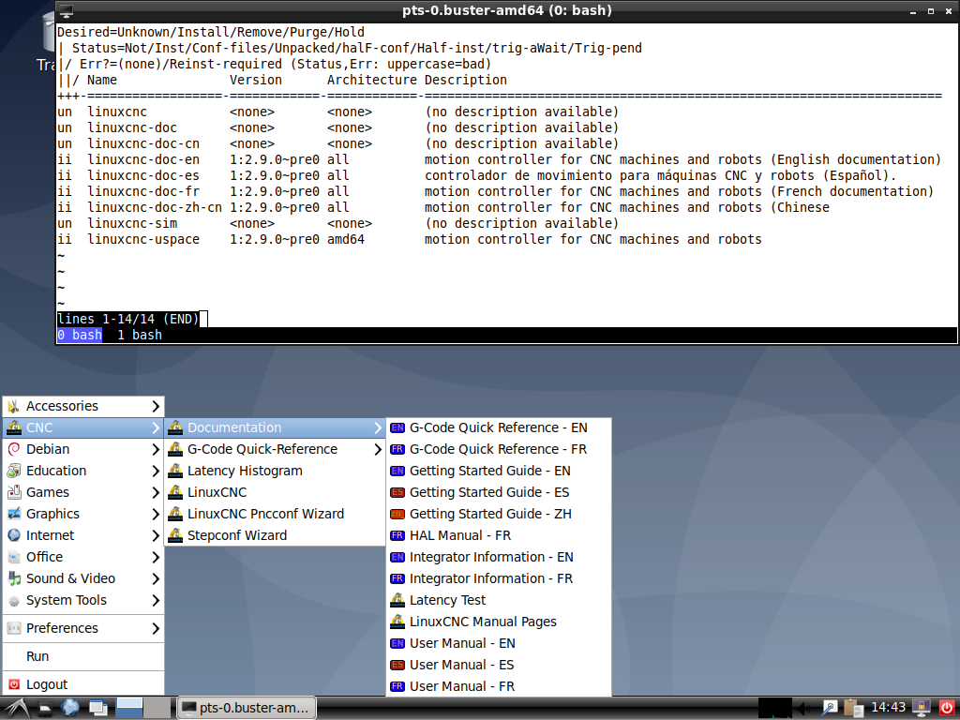Open the volume control speaker icon
This screenshot has height=720, width=960.
click(x=803, y=709)
